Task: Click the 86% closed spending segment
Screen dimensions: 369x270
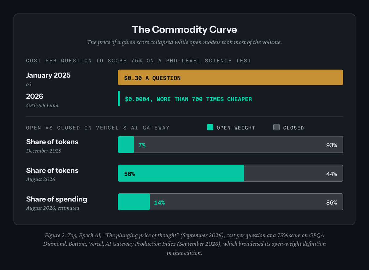Action: pyautogui.click(x=246, y=202)
